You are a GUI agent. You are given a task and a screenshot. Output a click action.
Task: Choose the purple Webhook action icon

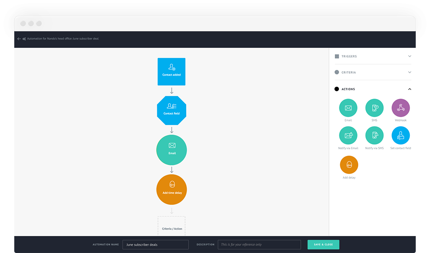coord(401,108)
